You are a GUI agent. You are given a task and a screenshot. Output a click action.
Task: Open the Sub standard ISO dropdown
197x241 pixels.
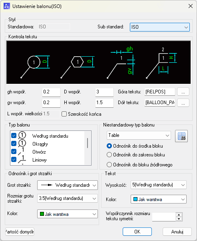click(160, 27)
